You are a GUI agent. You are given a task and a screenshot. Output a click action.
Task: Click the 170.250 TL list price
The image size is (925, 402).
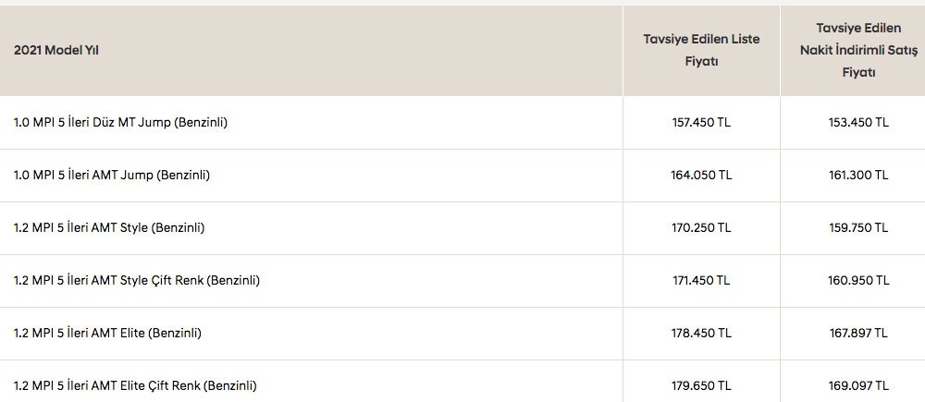tap(701, 227)
